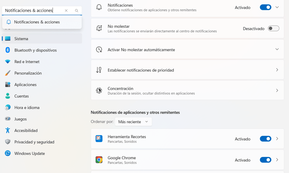Screen dimensions: 289x173
Task: Select Sistema in the sidebar
Action: point(42,39)
